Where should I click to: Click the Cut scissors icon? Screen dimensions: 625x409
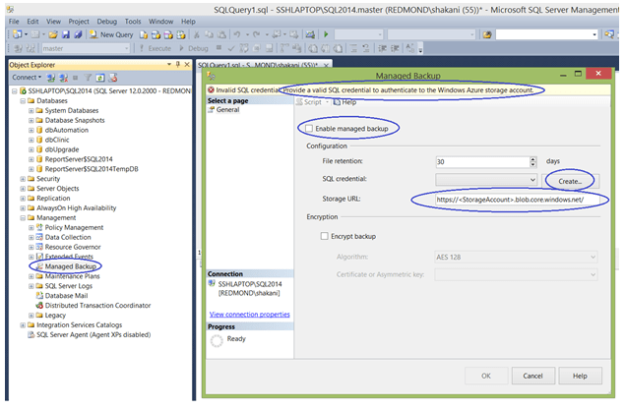197,35
